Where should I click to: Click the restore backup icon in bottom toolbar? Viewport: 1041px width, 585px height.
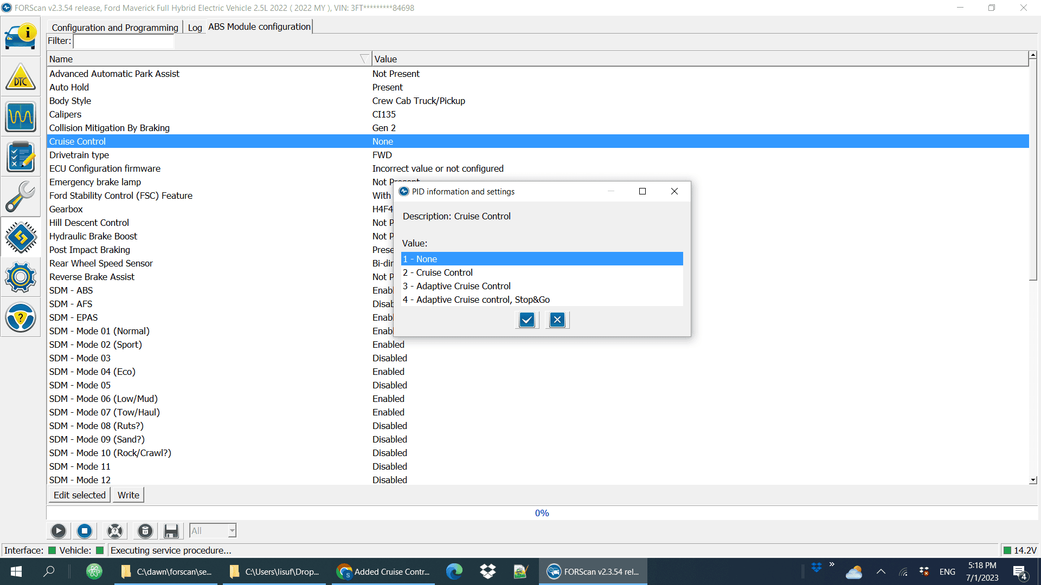115,531
